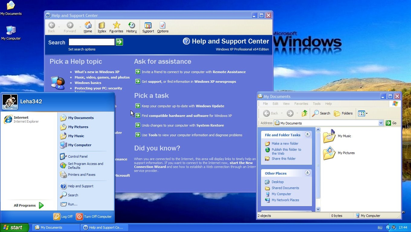Click the Favorites star icon
Screen dimensions: 411x232
116,25
